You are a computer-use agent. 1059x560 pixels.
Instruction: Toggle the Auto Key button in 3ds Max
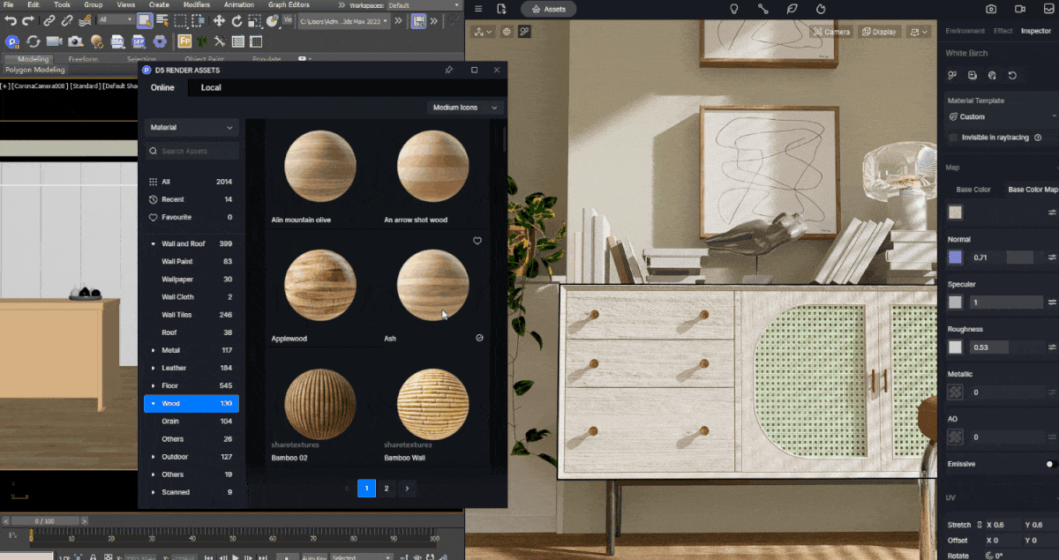coord(314,556)
